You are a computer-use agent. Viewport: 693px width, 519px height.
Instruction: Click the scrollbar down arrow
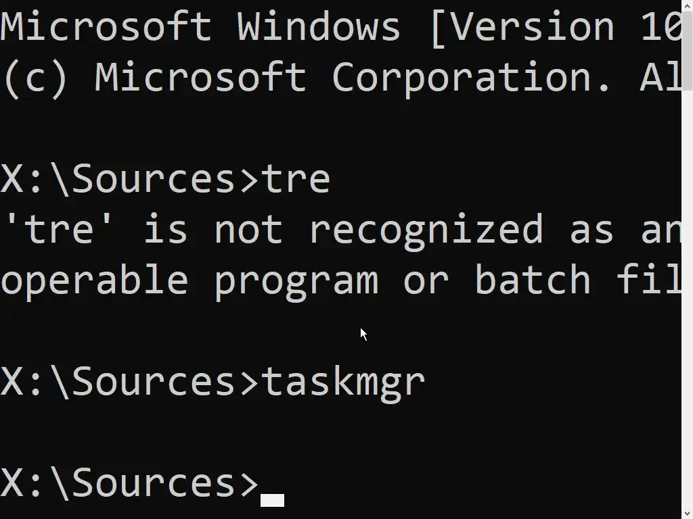click(x=687, y=514)
